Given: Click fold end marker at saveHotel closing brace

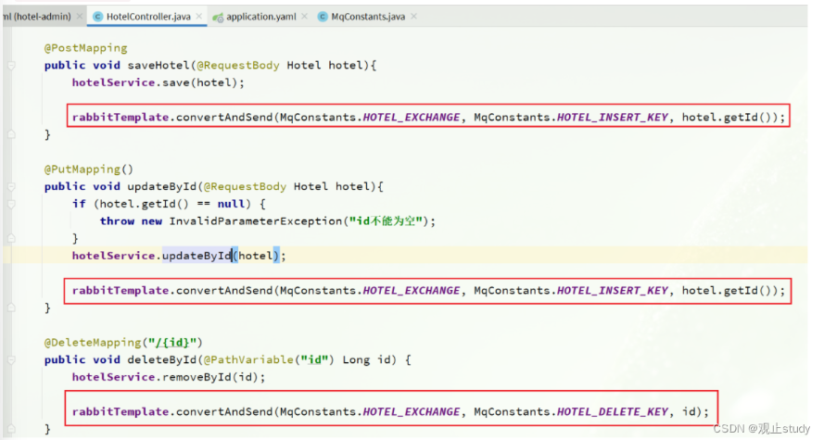Looking at the screenshot, I should click(11, 134).
